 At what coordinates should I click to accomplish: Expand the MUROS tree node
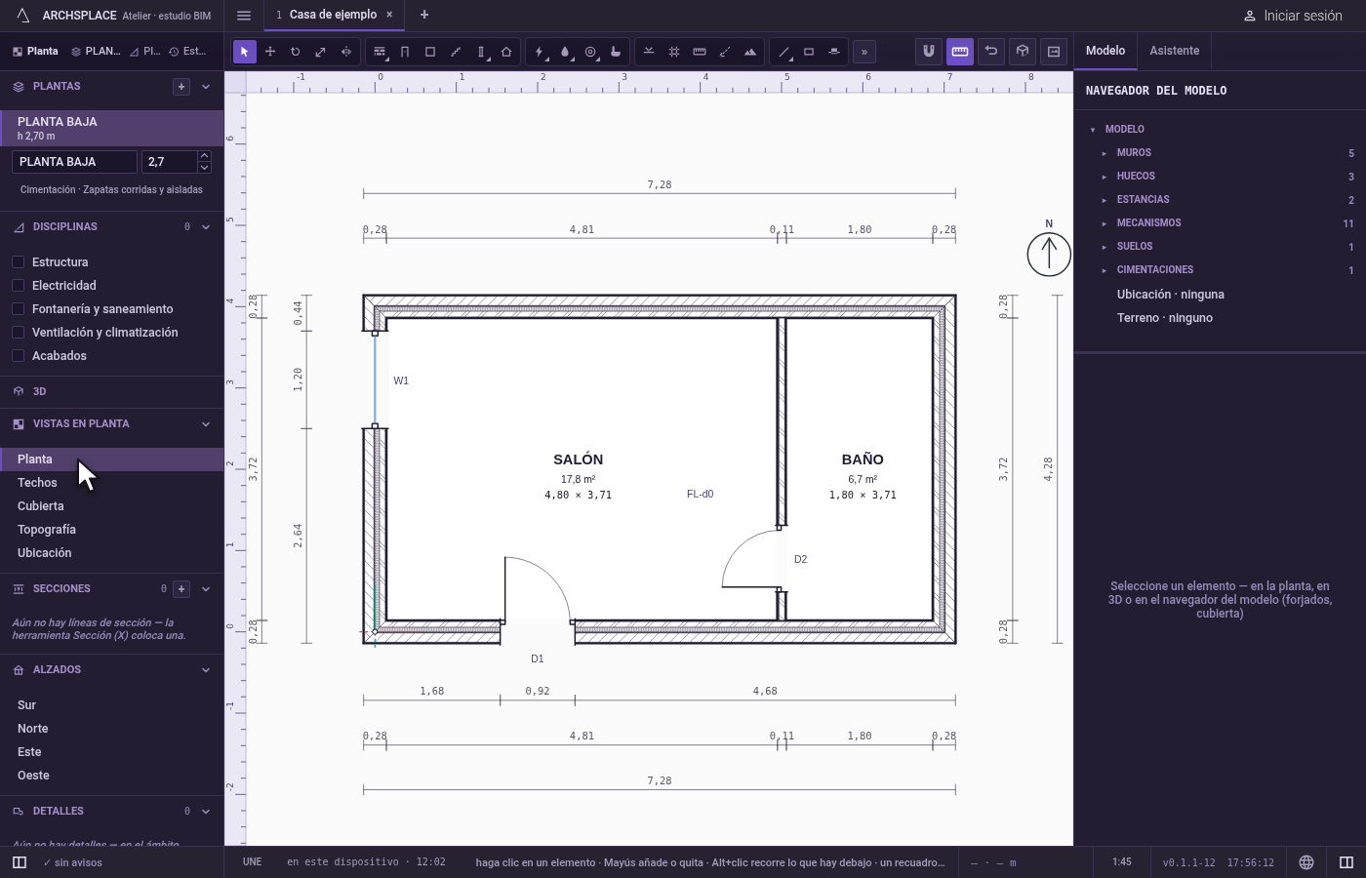(1105, 153)
